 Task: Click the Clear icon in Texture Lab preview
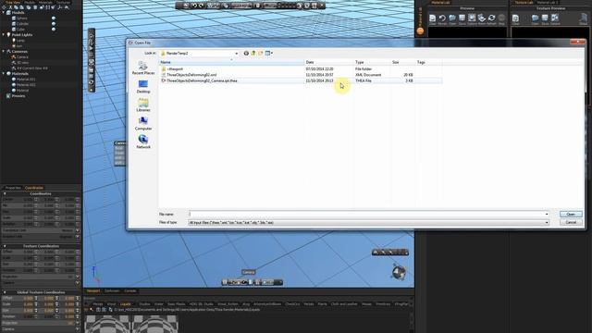pyautogui.click(x=515, y=18)
